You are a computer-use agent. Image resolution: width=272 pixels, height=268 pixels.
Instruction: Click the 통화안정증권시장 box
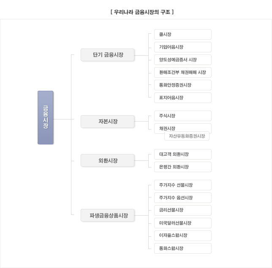click(x=183, y=85)
